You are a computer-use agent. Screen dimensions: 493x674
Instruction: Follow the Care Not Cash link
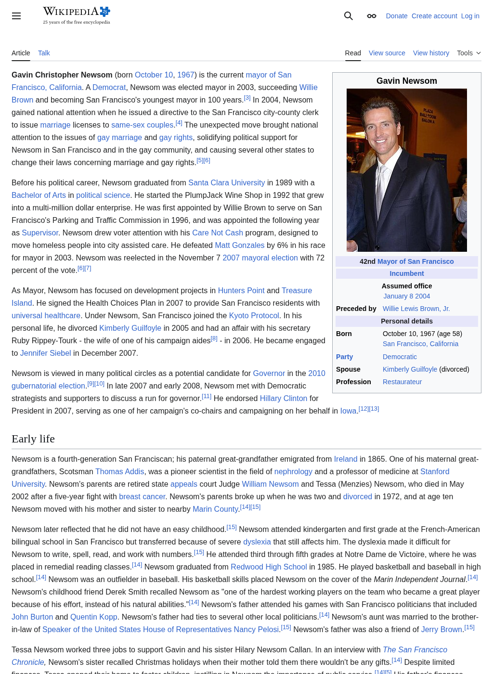point(218,233)
